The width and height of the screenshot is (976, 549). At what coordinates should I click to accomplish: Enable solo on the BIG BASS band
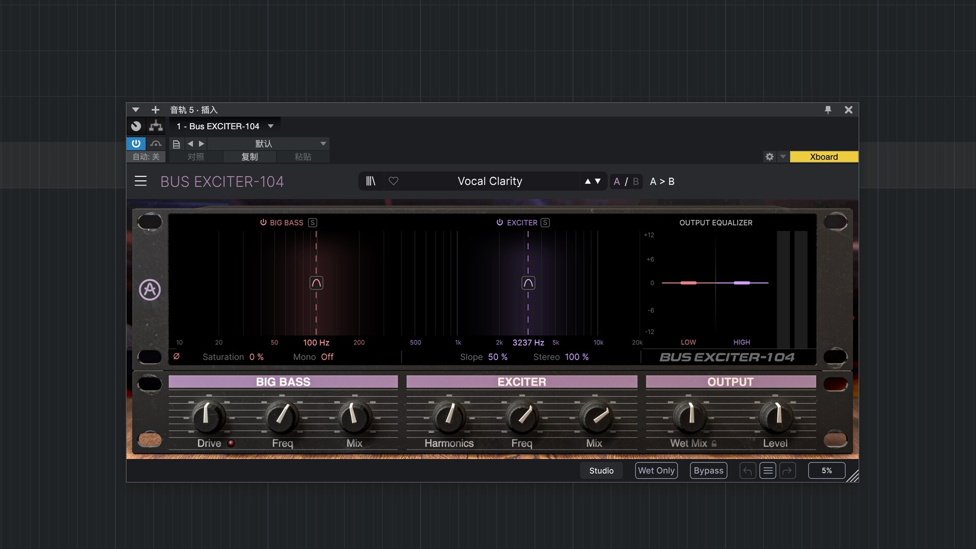coord(313,223)
